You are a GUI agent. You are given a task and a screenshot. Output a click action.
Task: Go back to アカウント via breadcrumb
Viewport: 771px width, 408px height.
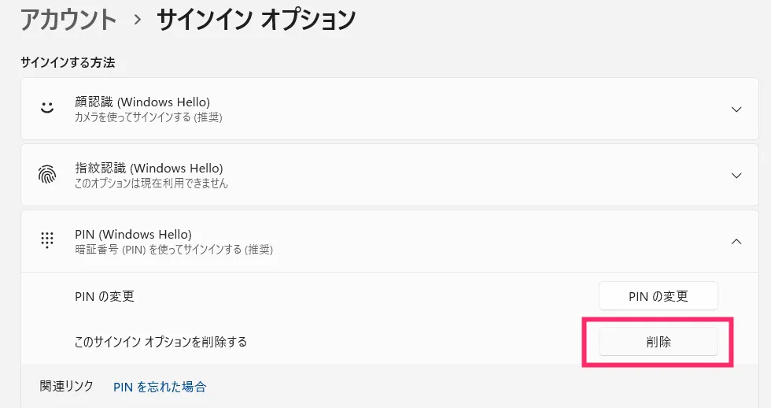(x=68, y=20)
